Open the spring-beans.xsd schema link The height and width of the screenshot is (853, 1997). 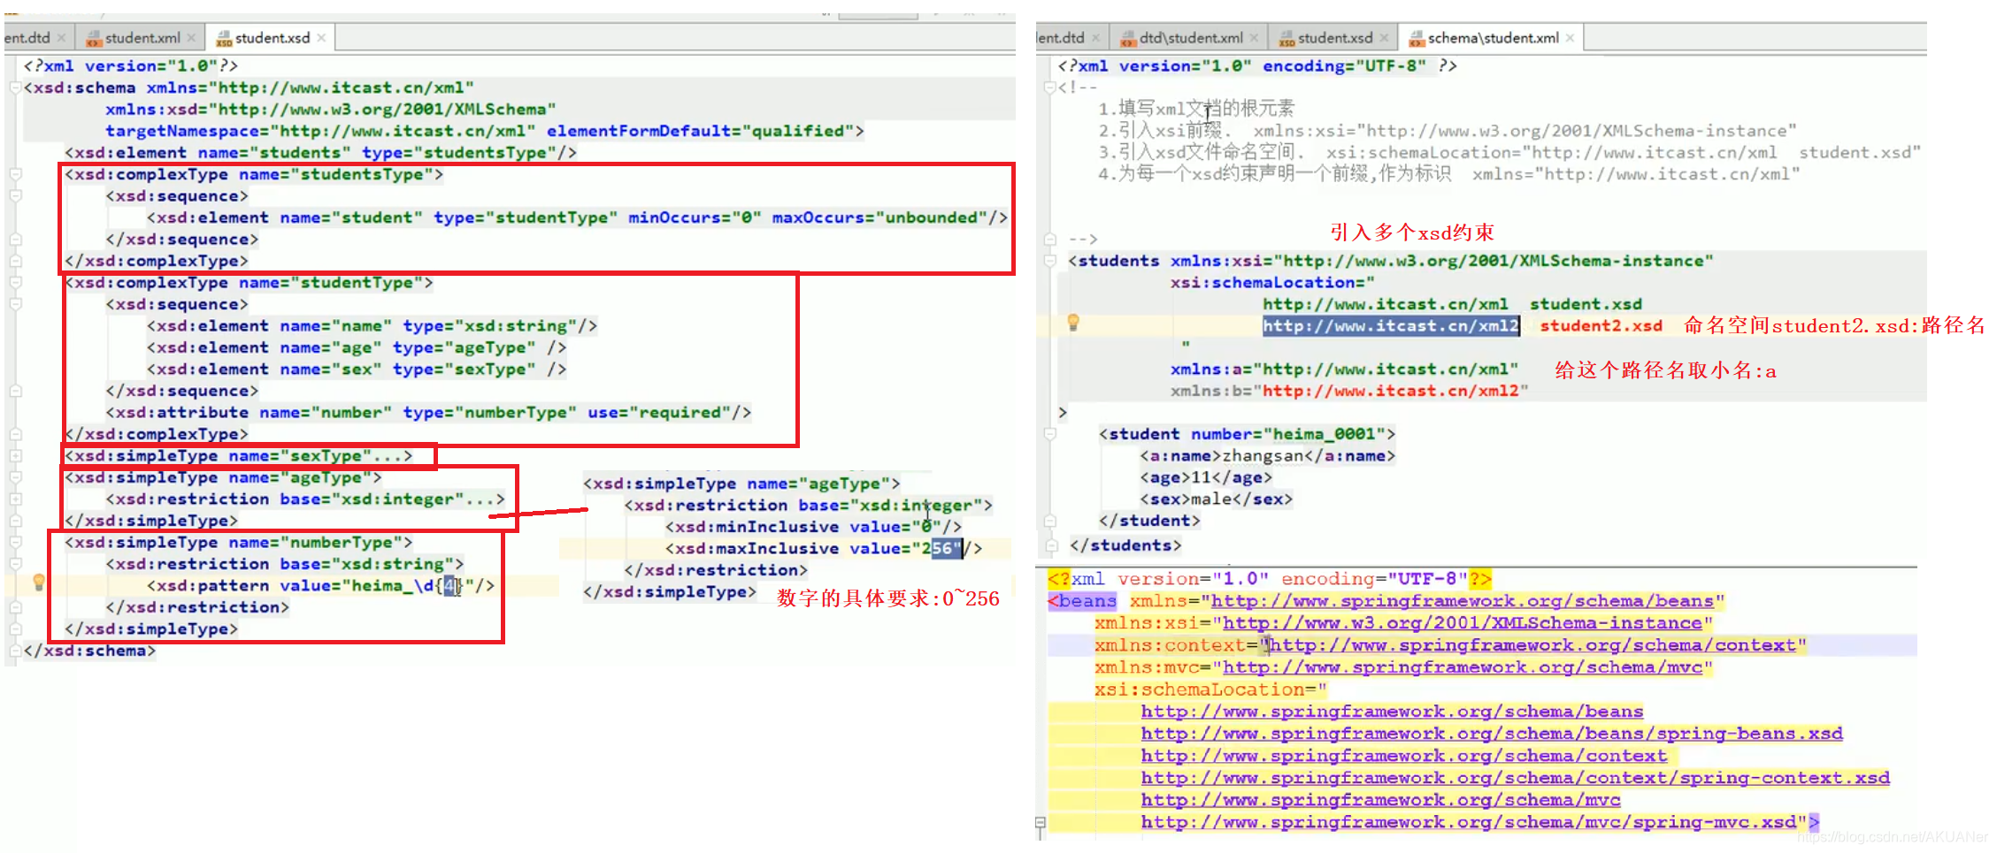pos(1492,734)
